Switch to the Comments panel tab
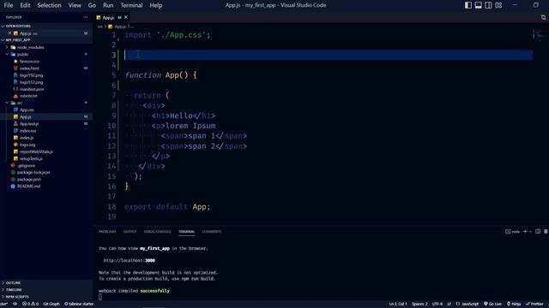This screenshot has height=308, width=549. coord(212,232)
